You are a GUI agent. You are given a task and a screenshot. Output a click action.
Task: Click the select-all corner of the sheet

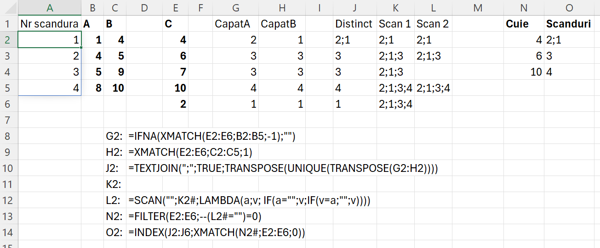click(x=9, y=7)
